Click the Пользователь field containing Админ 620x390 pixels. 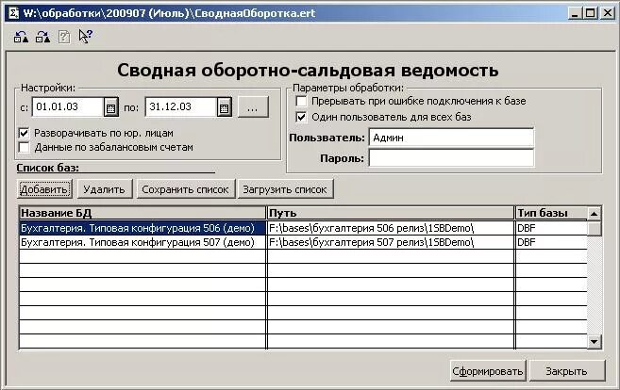(x=451, y=138)
